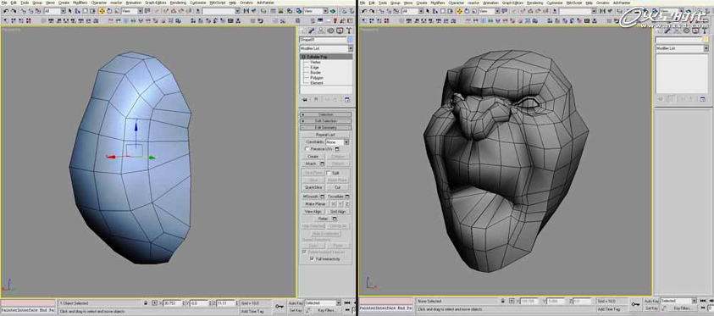Click key mode icon in left status bar
The width and height of the screenshot is (714, 316).
pyautogui.click(x=280, y=307)
